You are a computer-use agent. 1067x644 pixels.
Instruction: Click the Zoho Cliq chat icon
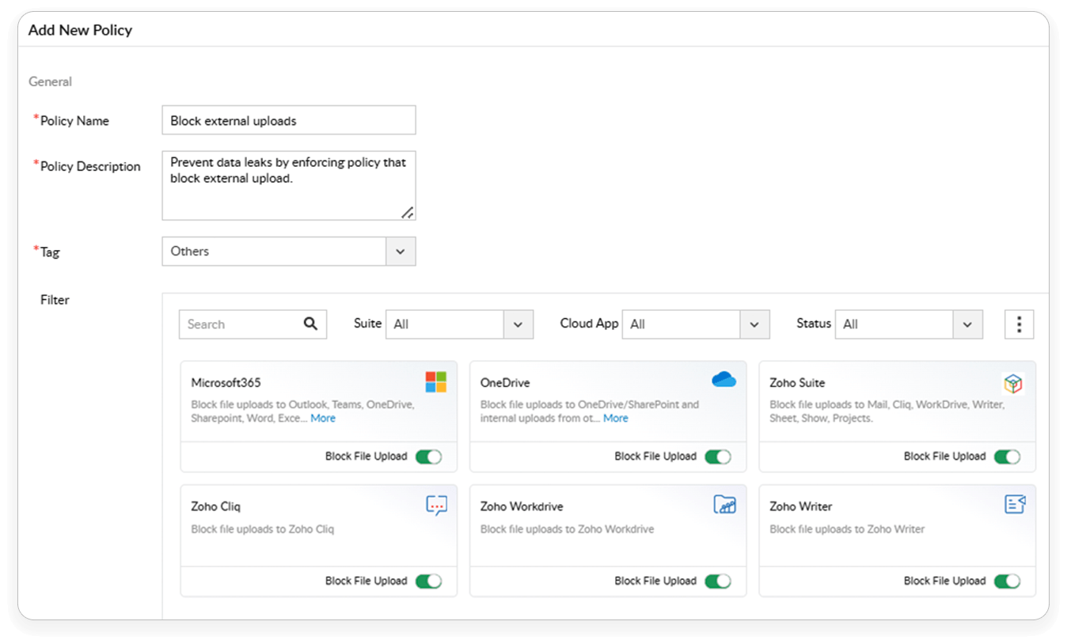pos(436,506)
